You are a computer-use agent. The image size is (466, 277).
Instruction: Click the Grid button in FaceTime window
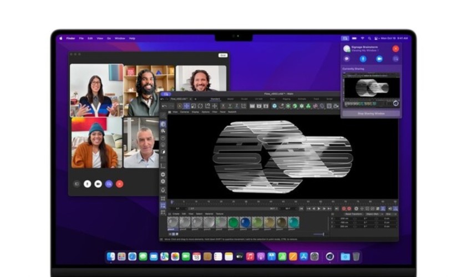(x=223, y=55)
